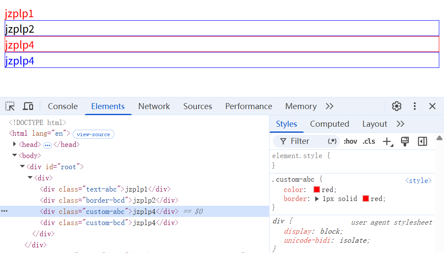Click the display: block declaration

tap(313, 231)
